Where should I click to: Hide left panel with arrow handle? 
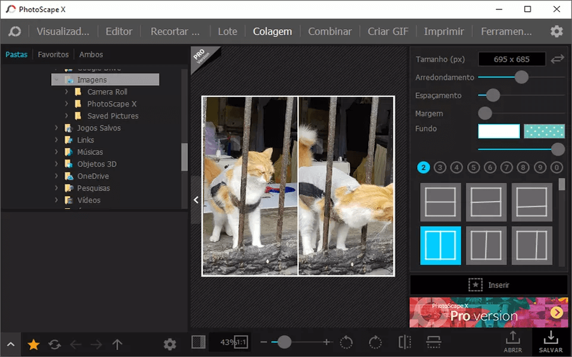(x=196, y=200)
